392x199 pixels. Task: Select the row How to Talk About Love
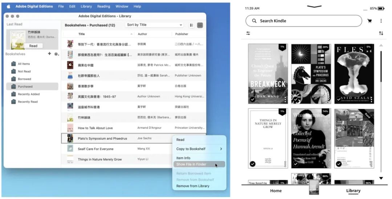coord(134,128)
